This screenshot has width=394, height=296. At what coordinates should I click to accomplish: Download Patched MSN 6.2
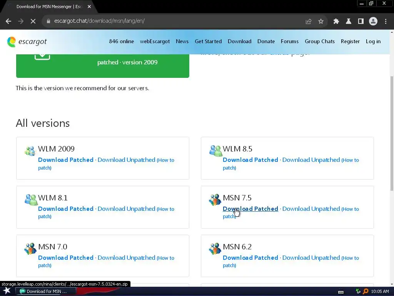(250, 258)
